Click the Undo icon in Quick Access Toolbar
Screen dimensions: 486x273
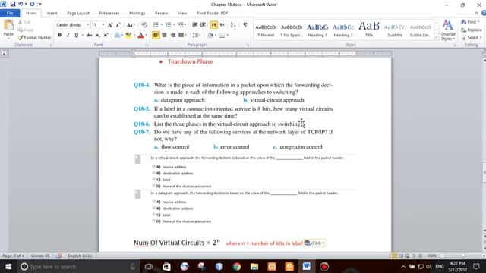[x=21, y=4]
